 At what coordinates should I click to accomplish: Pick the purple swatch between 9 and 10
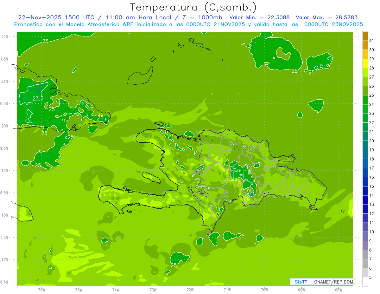tap(365, 236)
